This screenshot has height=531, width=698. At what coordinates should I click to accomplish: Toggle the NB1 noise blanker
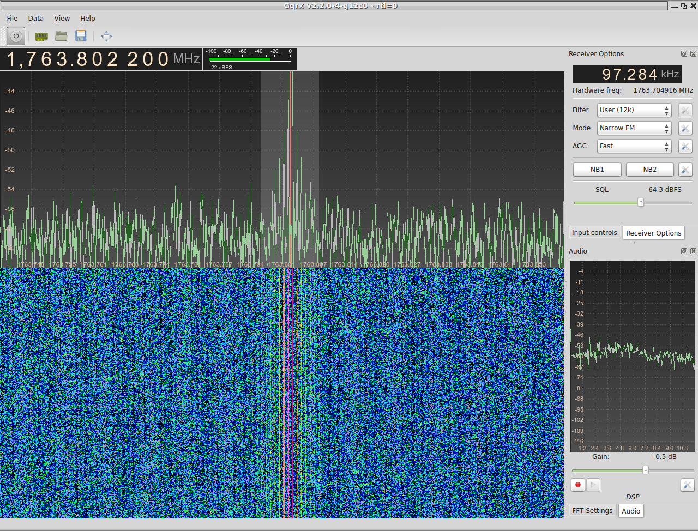tap(597, 170)
